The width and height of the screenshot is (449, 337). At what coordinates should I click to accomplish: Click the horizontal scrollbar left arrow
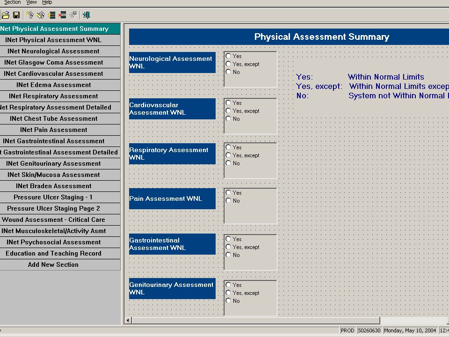[x=128, y=320]
